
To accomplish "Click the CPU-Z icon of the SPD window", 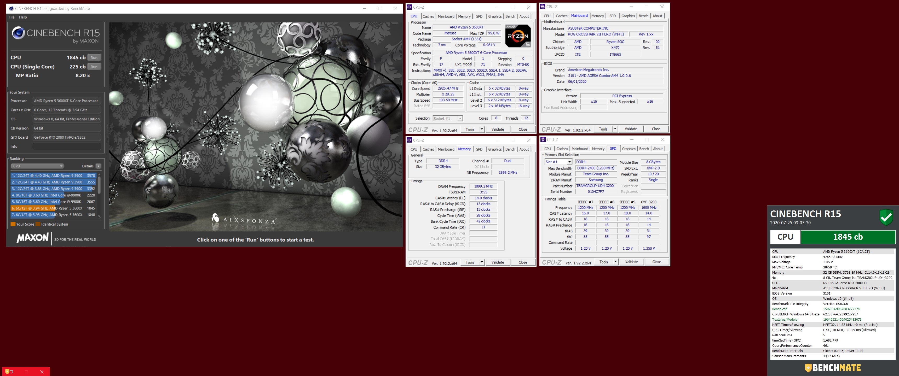I will tap(543, 139).
